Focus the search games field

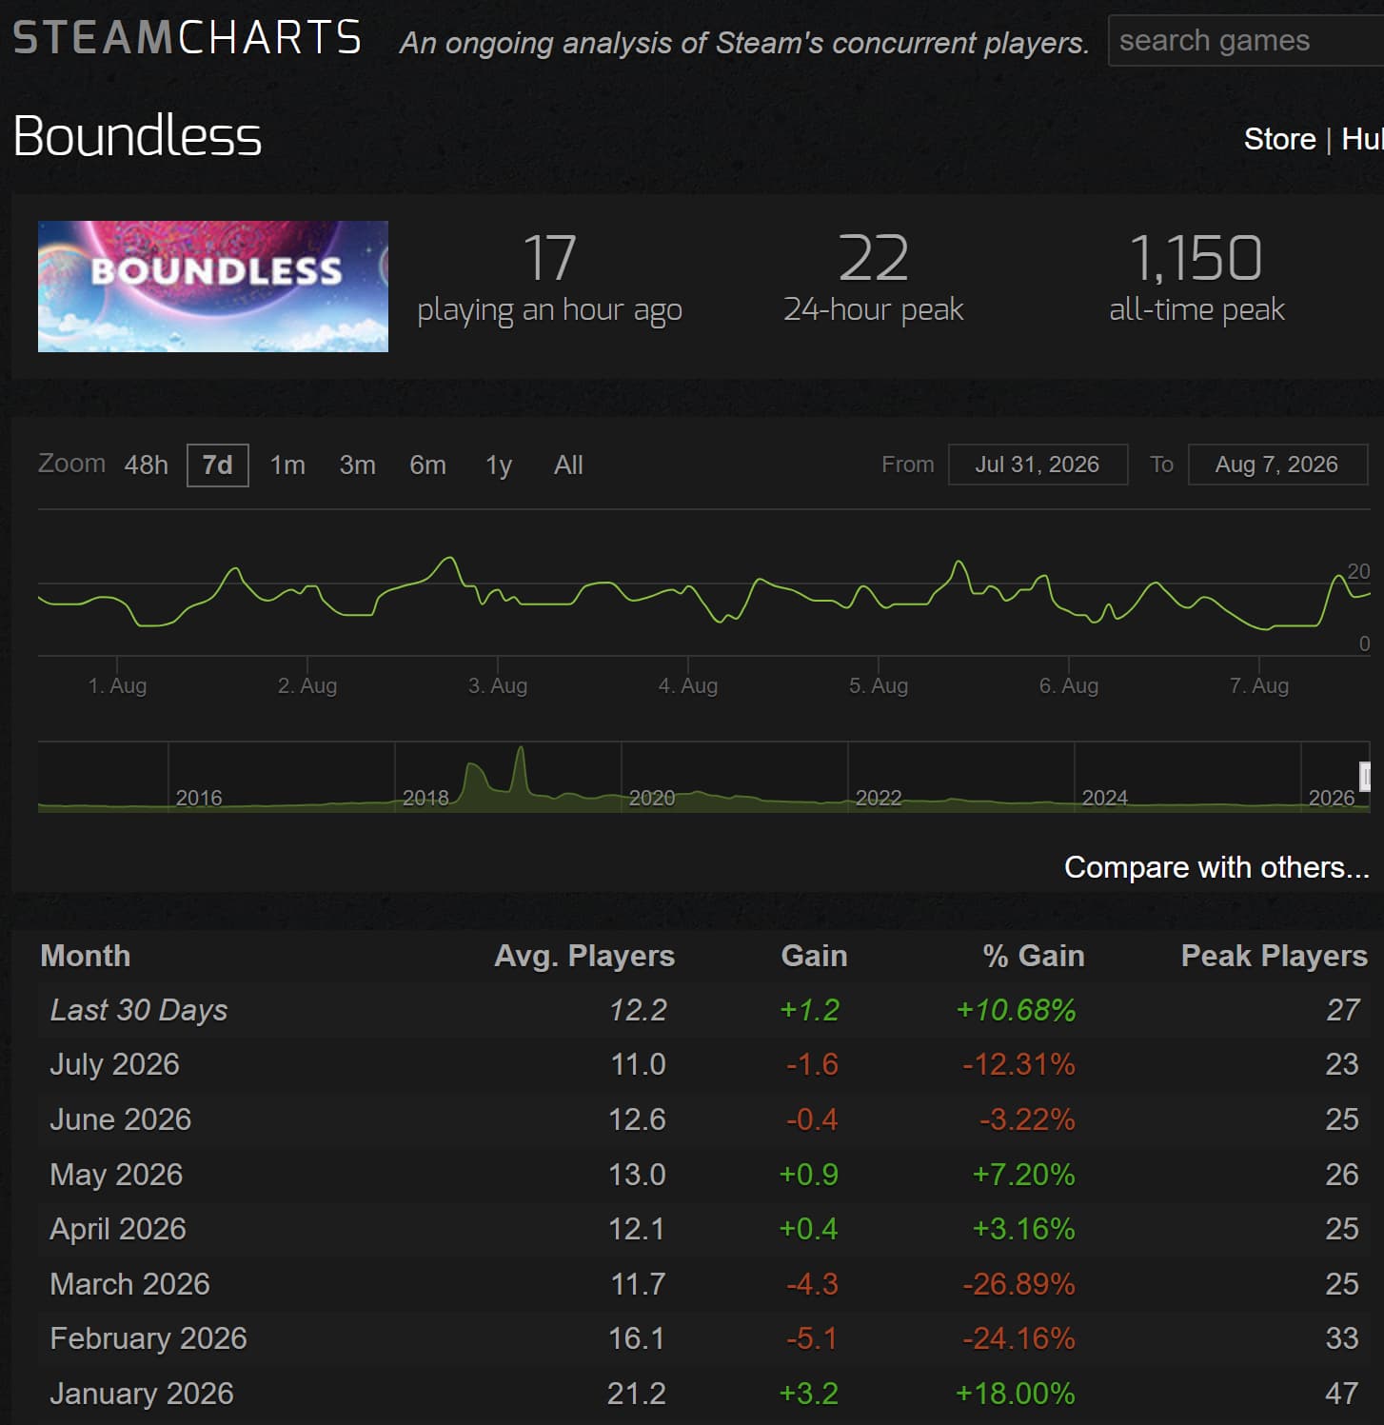coord(1246,41)
